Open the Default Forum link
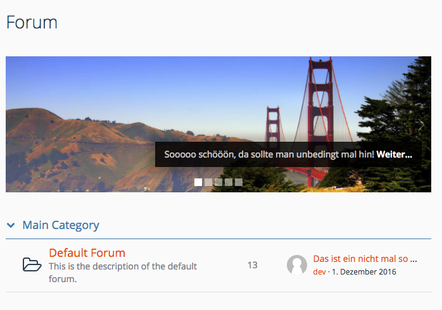The width and height of the screenshot is (442, 310). [87, 252]
